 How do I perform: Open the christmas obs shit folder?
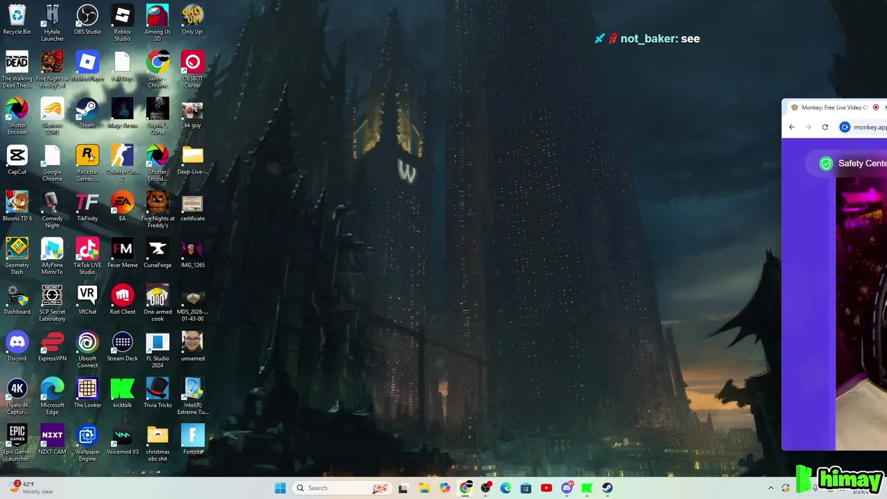[157, 442]
